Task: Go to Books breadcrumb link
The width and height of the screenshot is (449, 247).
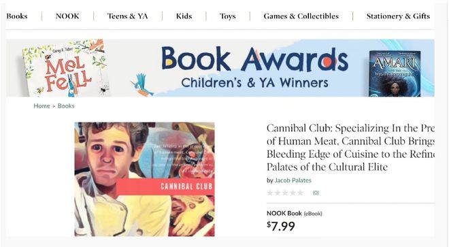Action: click(x=66, y=105)
